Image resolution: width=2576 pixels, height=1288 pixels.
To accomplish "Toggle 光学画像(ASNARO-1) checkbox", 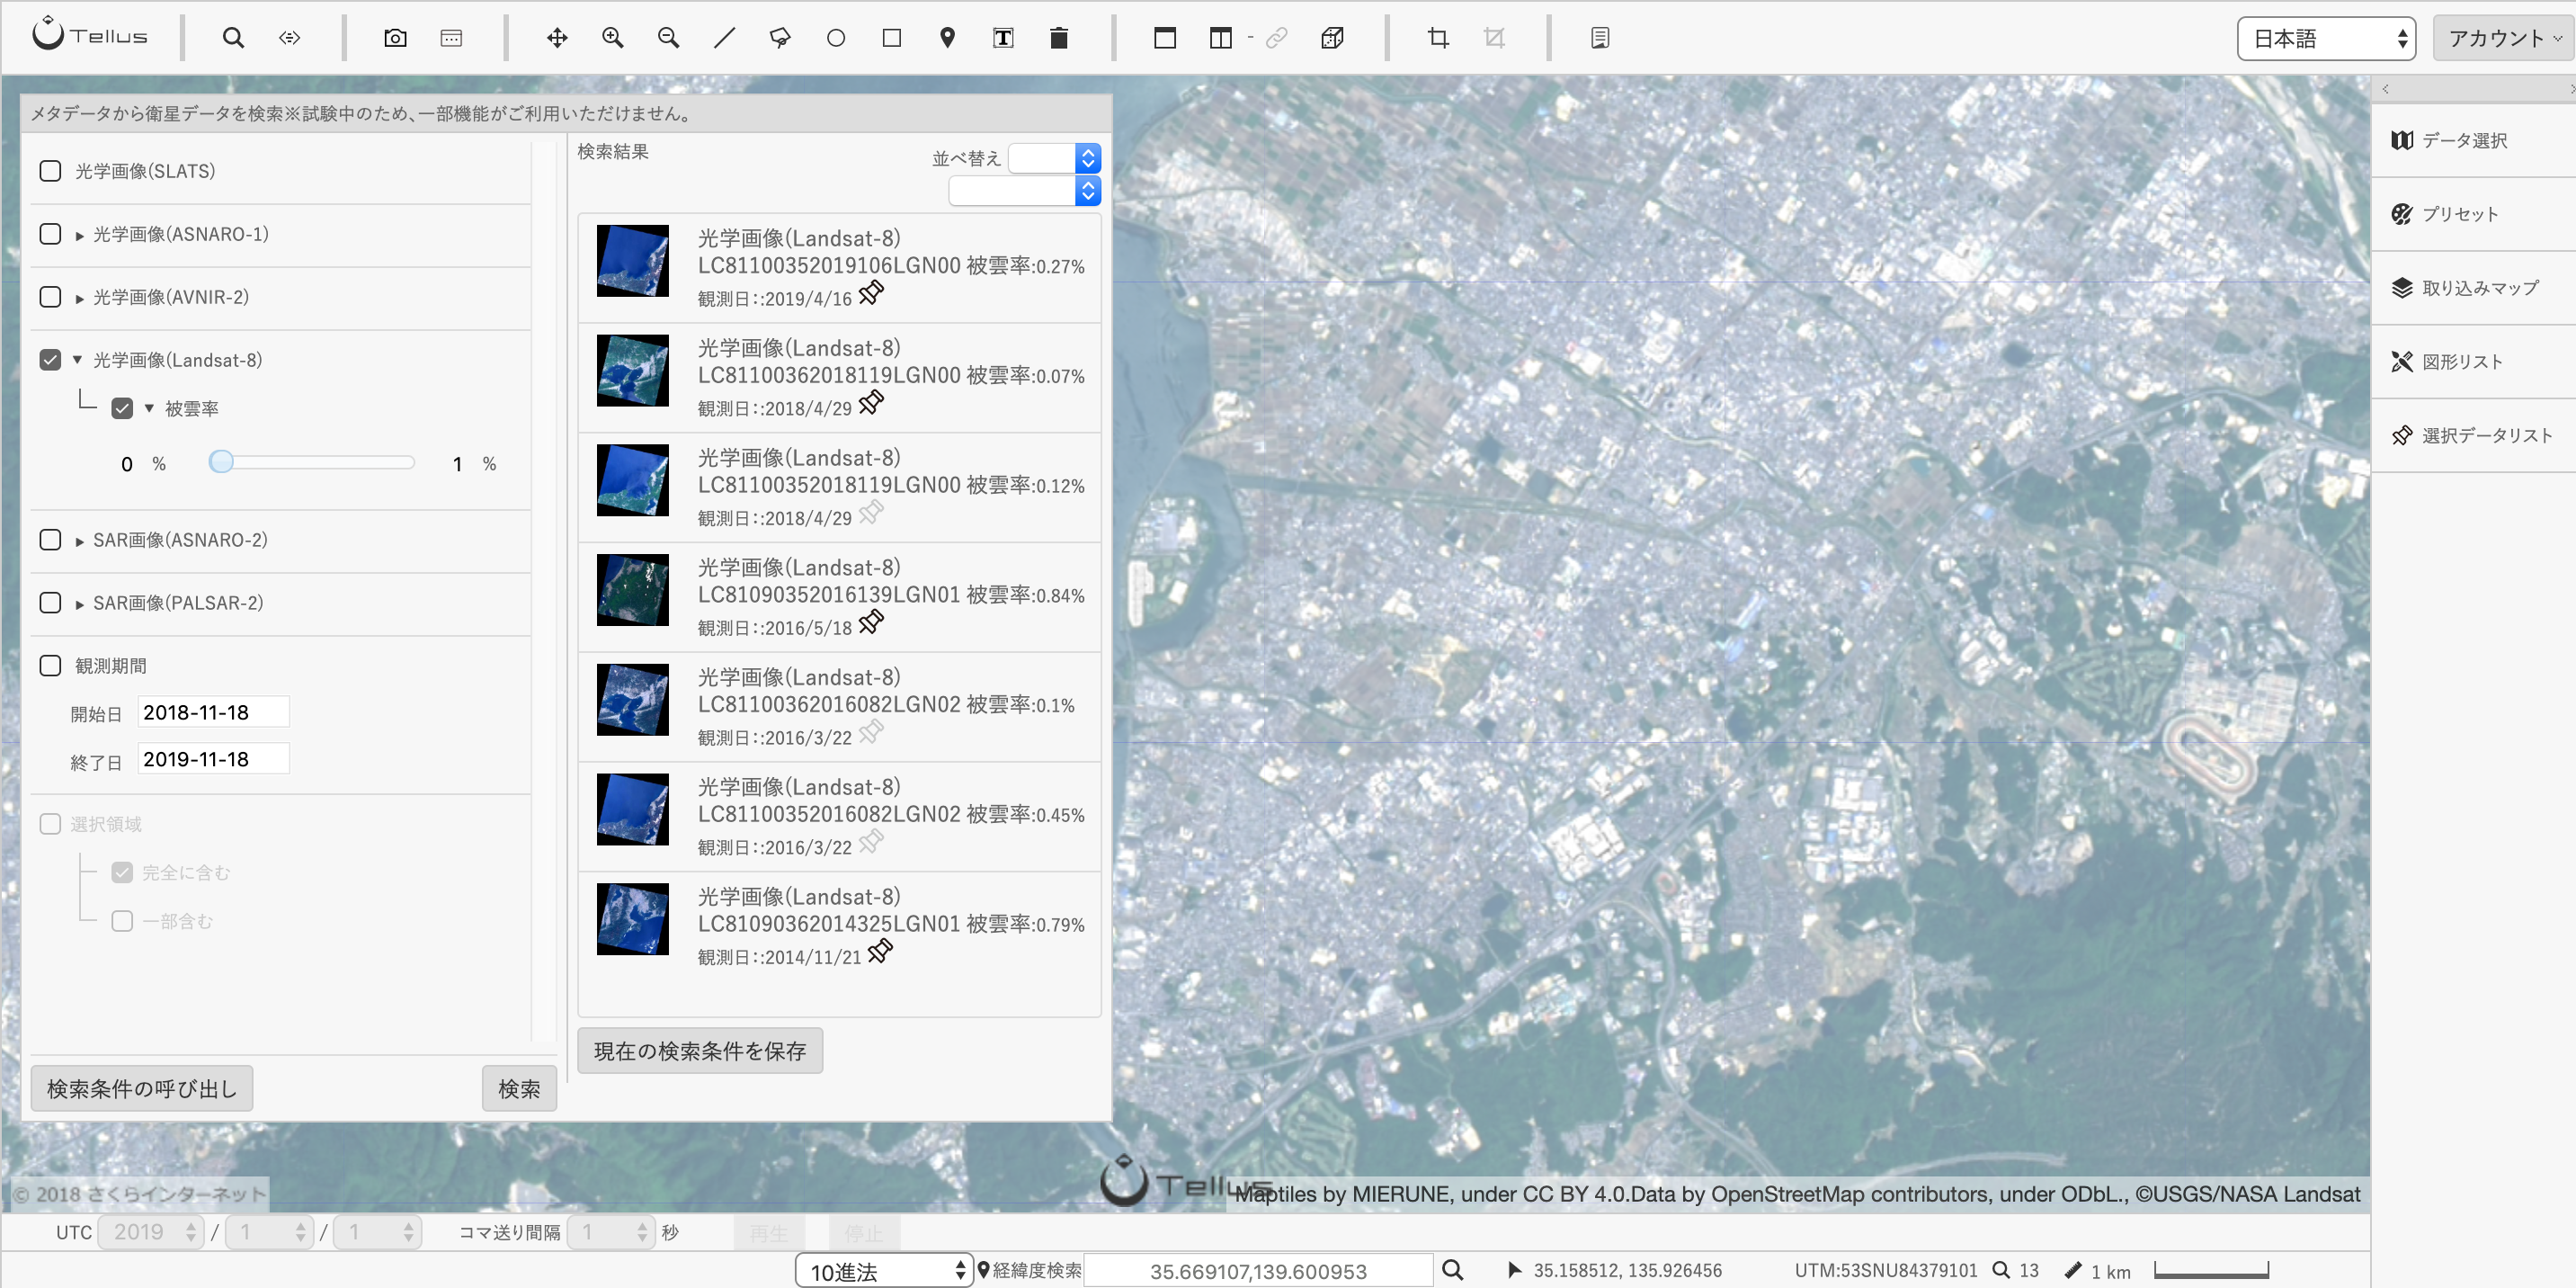I will coord(50,234).
